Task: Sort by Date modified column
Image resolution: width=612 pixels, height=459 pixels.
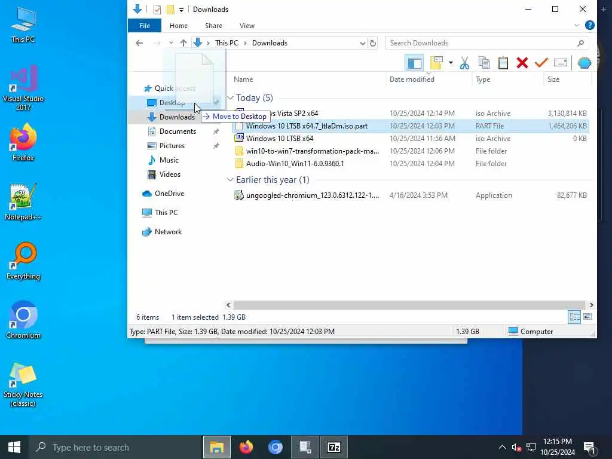Action: click(x=412, y=79)
